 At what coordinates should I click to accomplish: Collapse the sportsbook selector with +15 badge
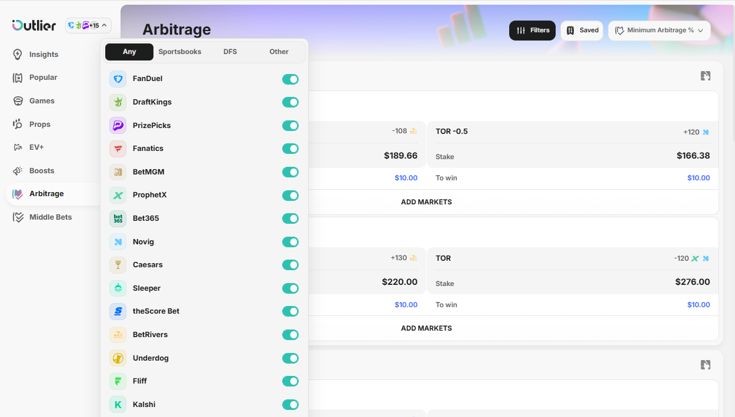(88, 25)
